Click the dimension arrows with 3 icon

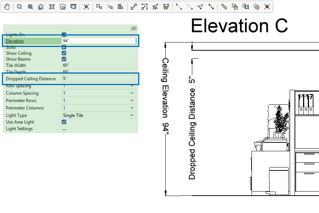click(200, 7)
